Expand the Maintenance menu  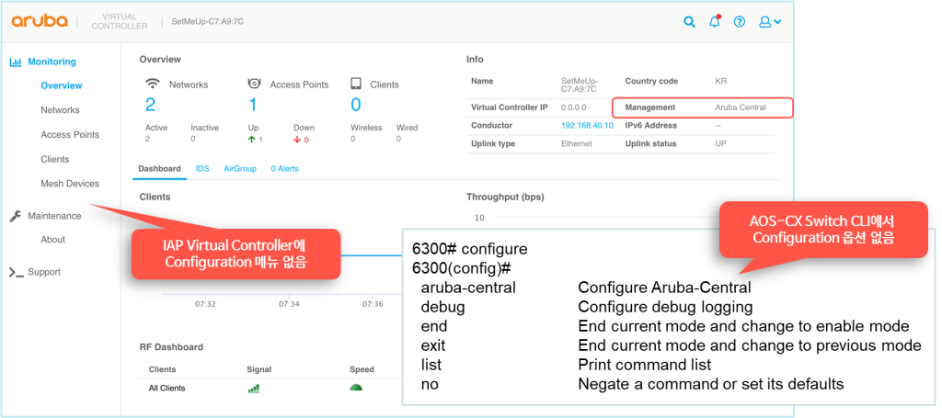click(x=53, y=216)
